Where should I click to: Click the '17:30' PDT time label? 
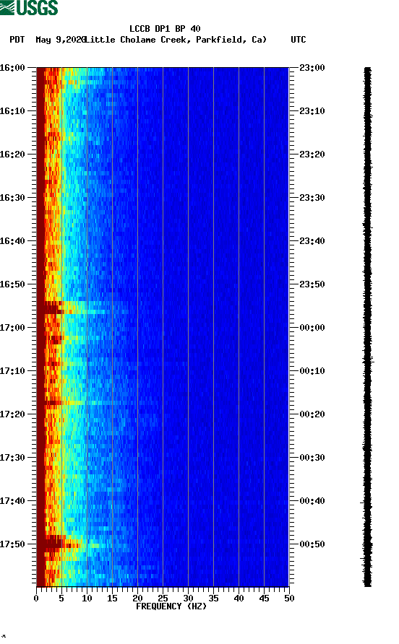point(12,458)
